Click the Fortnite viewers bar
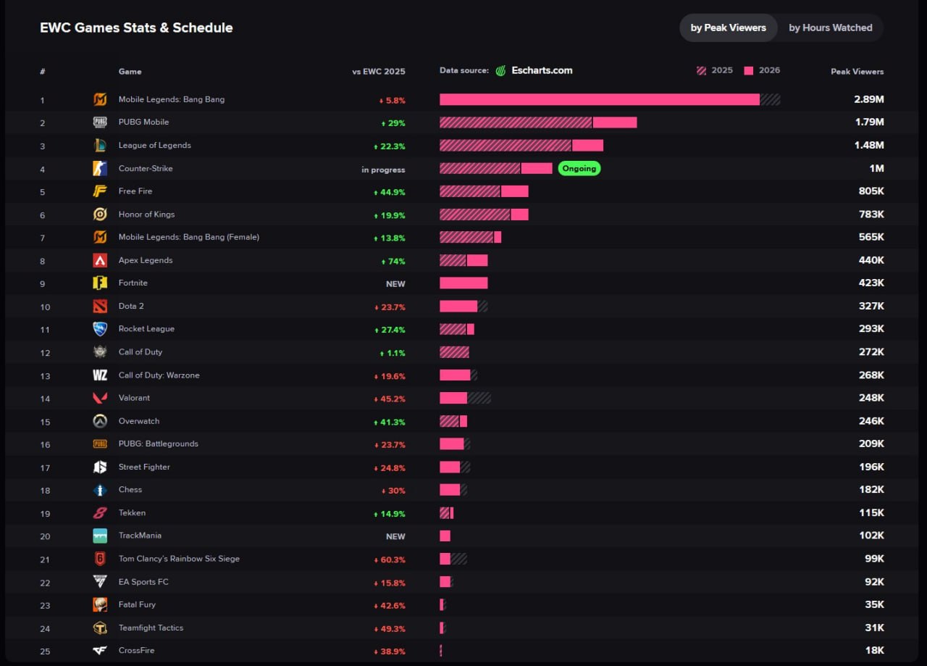 463,283
